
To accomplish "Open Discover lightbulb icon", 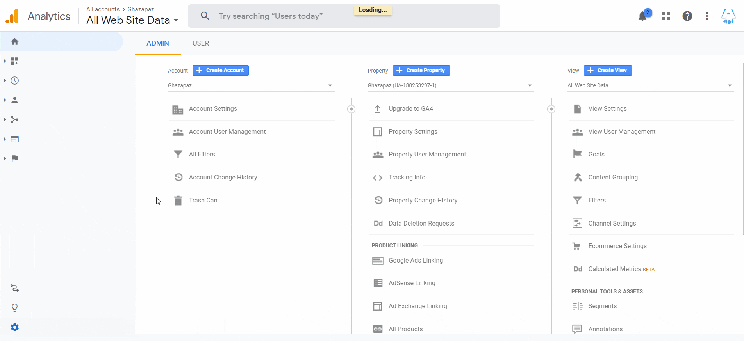I will [15, 308].
